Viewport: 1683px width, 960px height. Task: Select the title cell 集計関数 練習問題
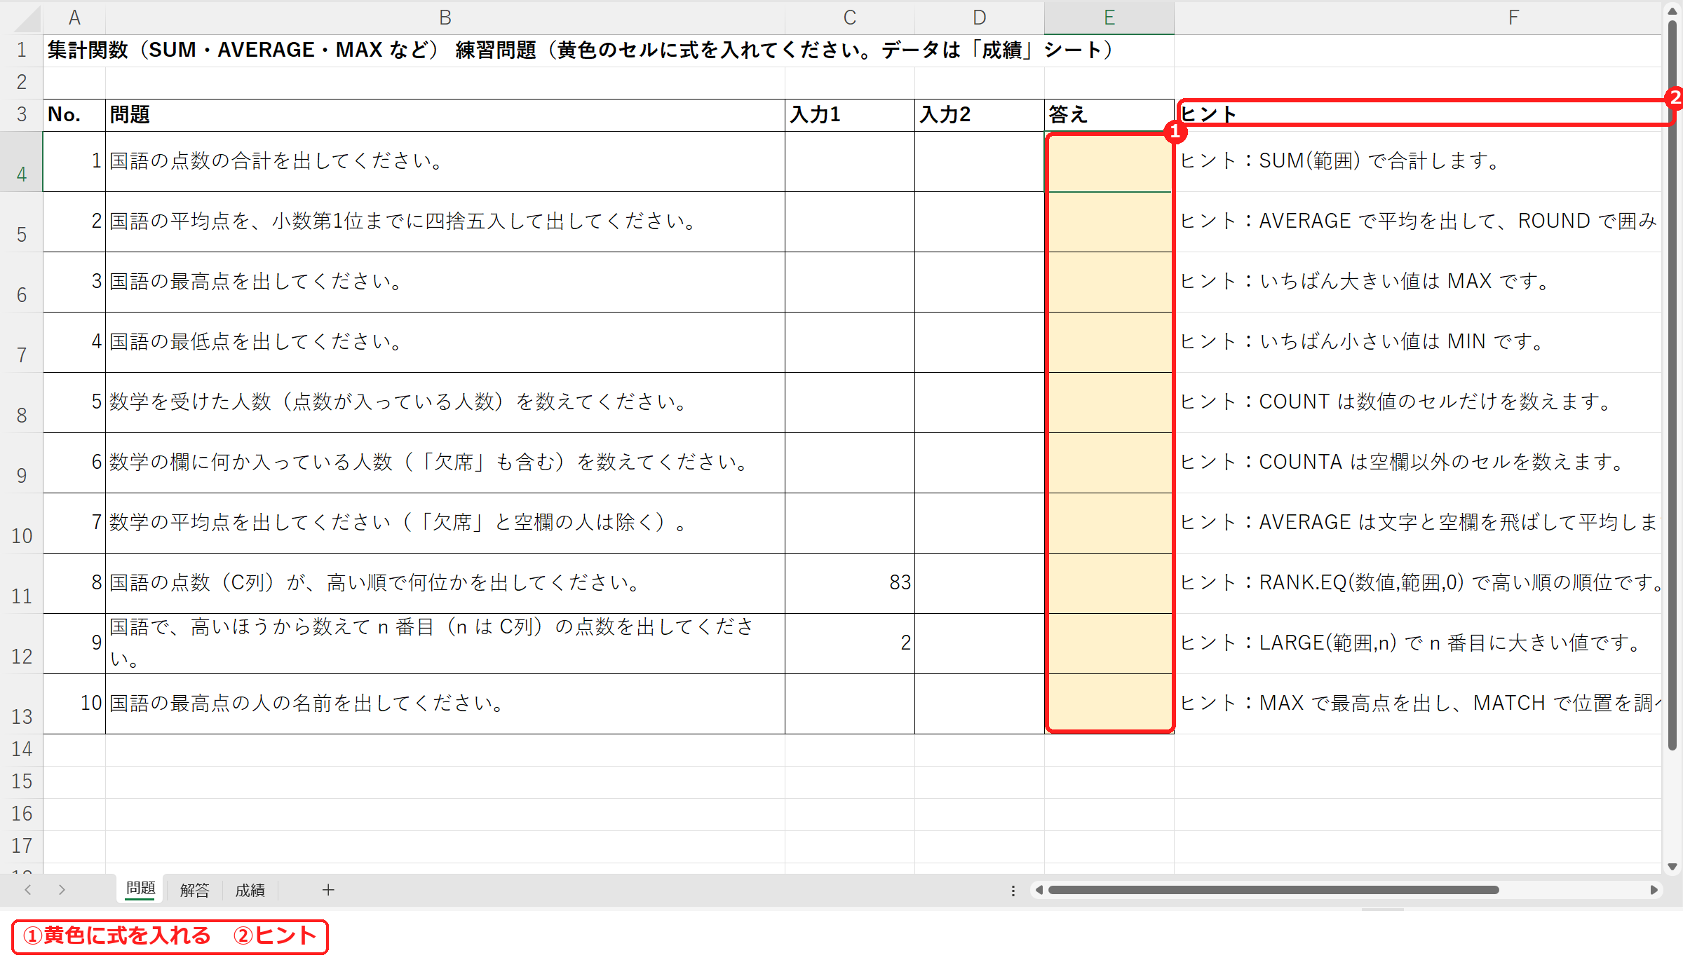pyautogui.click(x=582, y=50)
